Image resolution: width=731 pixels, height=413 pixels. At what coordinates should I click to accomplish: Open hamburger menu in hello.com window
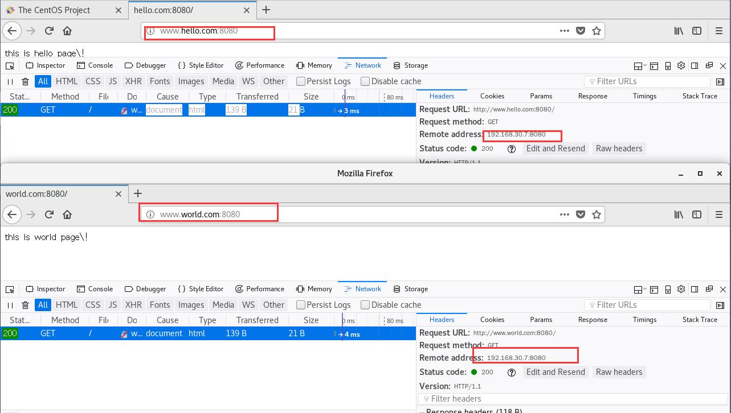point(719,31)
